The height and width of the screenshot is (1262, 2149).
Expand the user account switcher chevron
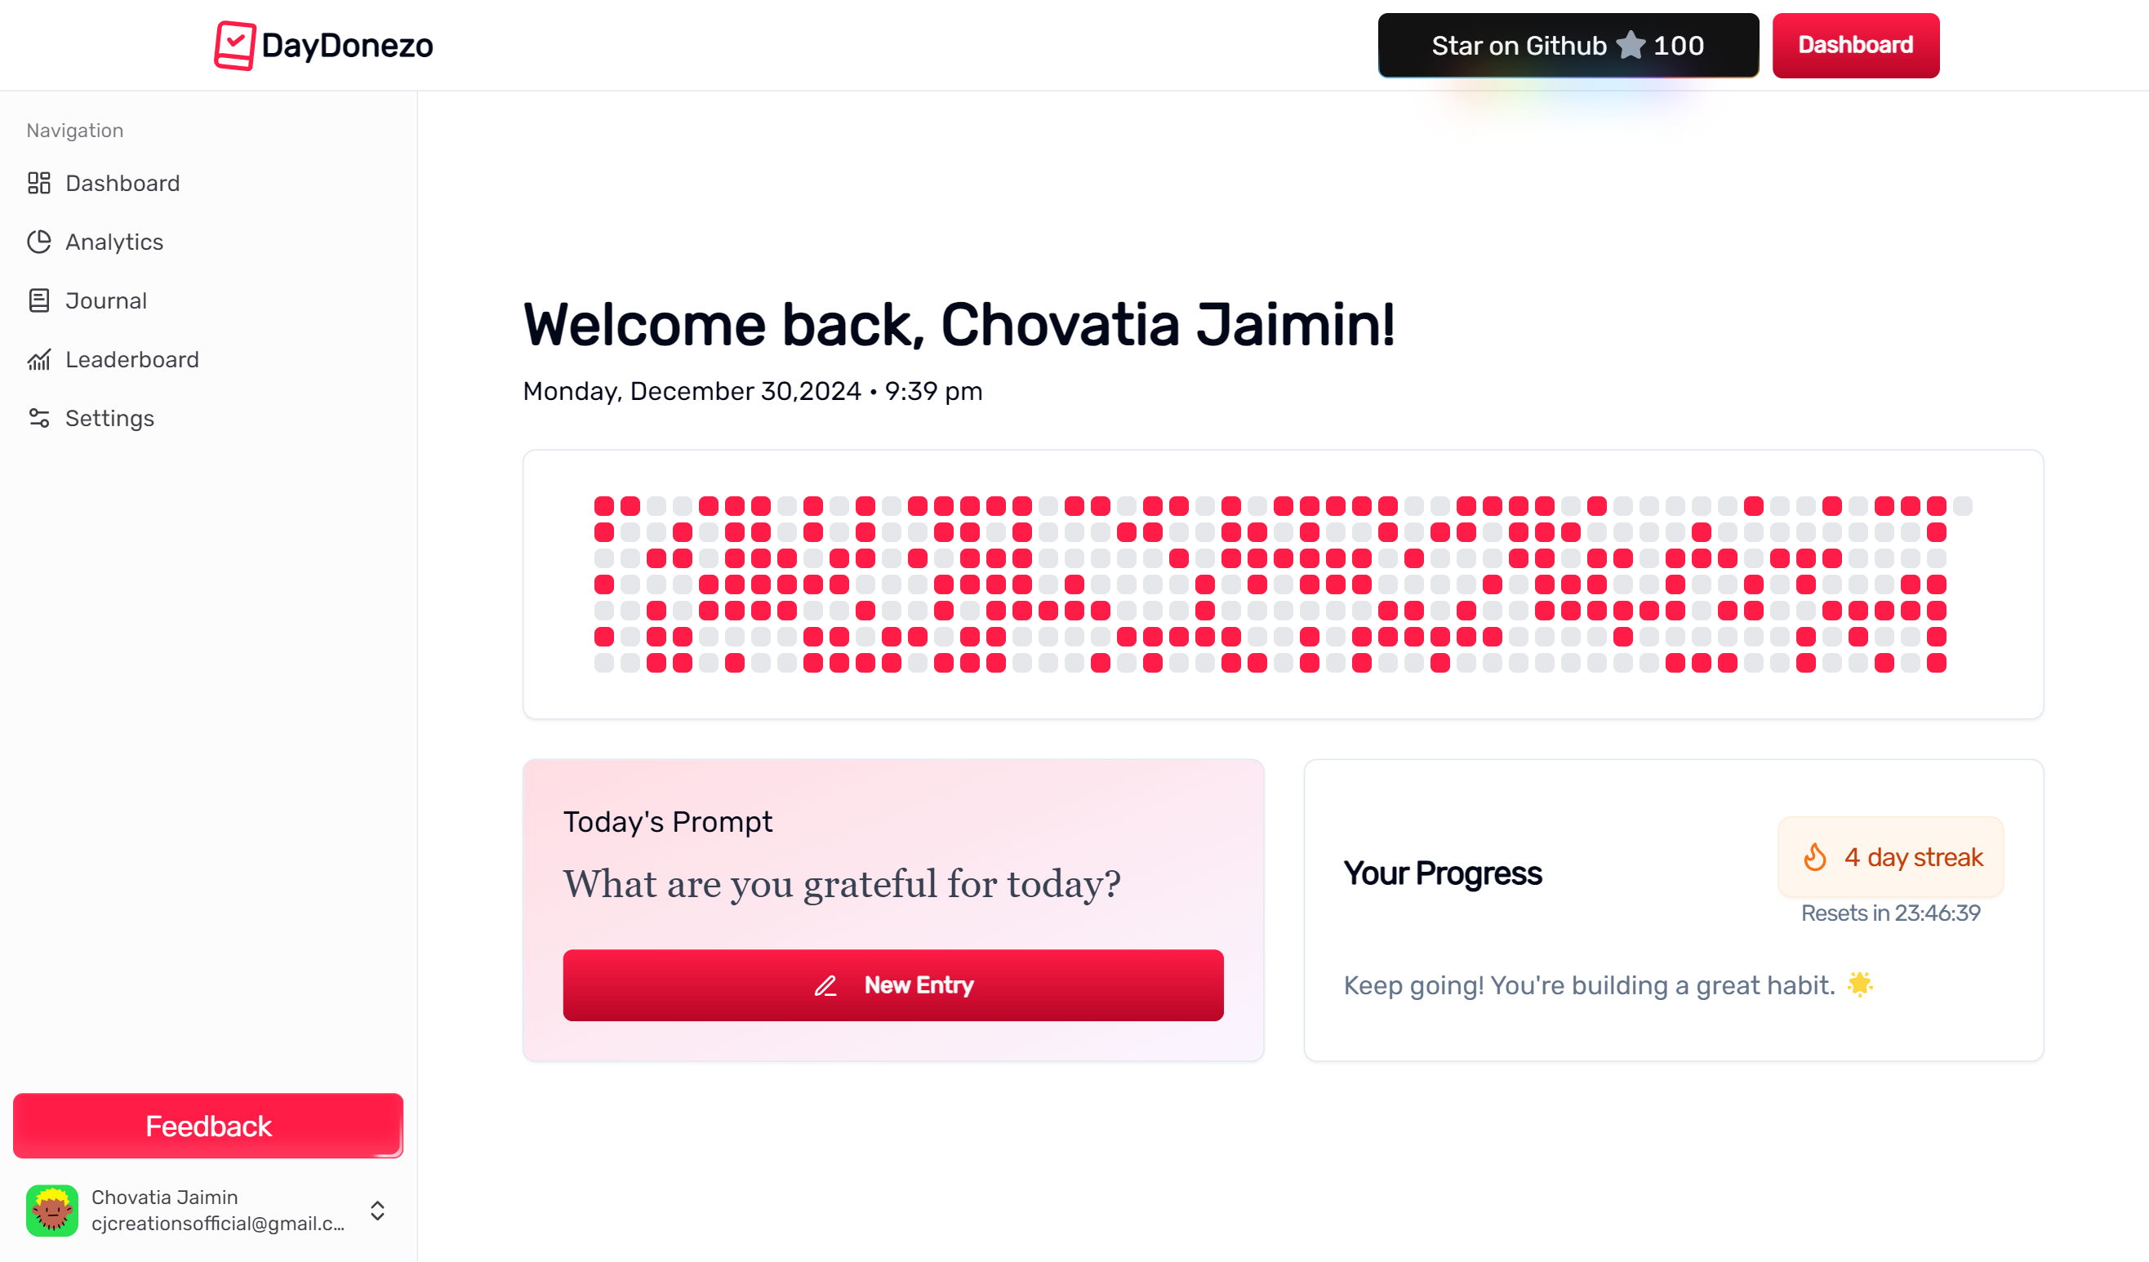[378, 1211]
